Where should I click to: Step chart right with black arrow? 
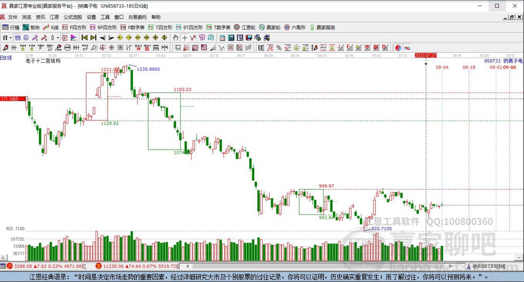click(x=111, y=38)
